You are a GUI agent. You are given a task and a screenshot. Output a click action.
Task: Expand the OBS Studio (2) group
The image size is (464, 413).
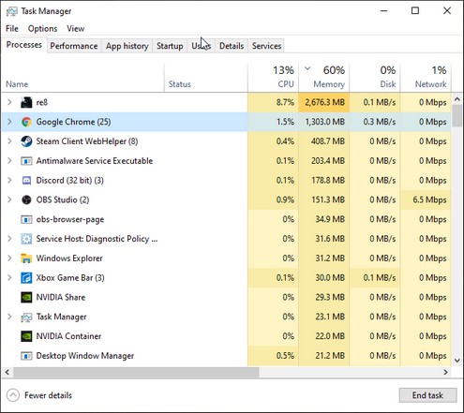pyautogui.click(x=9, y=199)
